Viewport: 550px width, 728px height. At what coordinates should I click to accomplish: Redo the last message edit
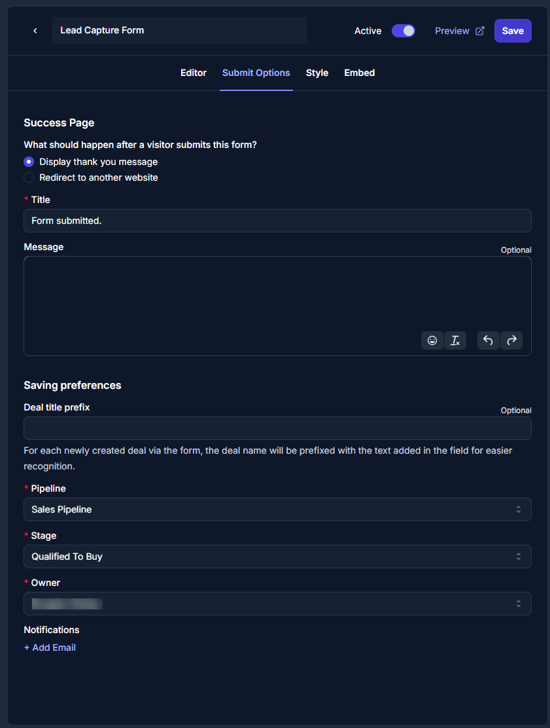coord(511,340)
